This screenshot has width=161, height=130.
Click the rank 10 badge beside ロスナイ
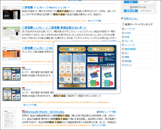pos(123,65)
